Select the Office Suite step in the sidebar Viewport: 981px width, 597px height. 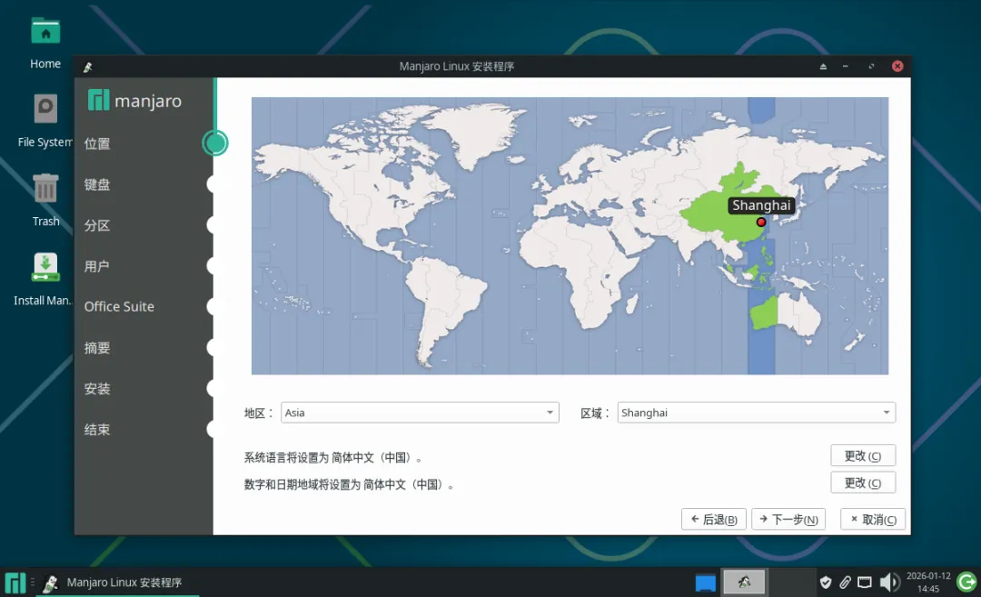pyautogui.click(x=119, y=306)
